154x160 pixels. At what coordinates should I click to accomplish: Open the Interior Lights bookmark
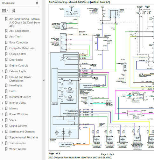pos(17,103)
